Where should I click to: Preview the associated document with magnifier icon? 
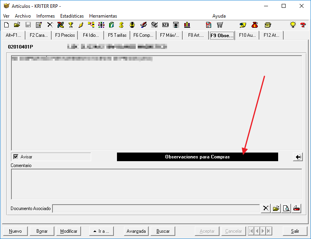(286, 208)
